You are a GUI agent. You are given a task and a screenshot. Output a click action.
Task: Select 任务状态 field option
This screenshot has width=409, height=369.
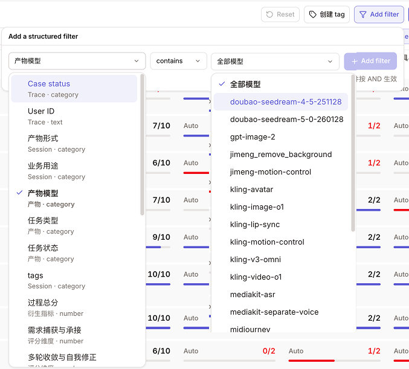coord(74,253)
